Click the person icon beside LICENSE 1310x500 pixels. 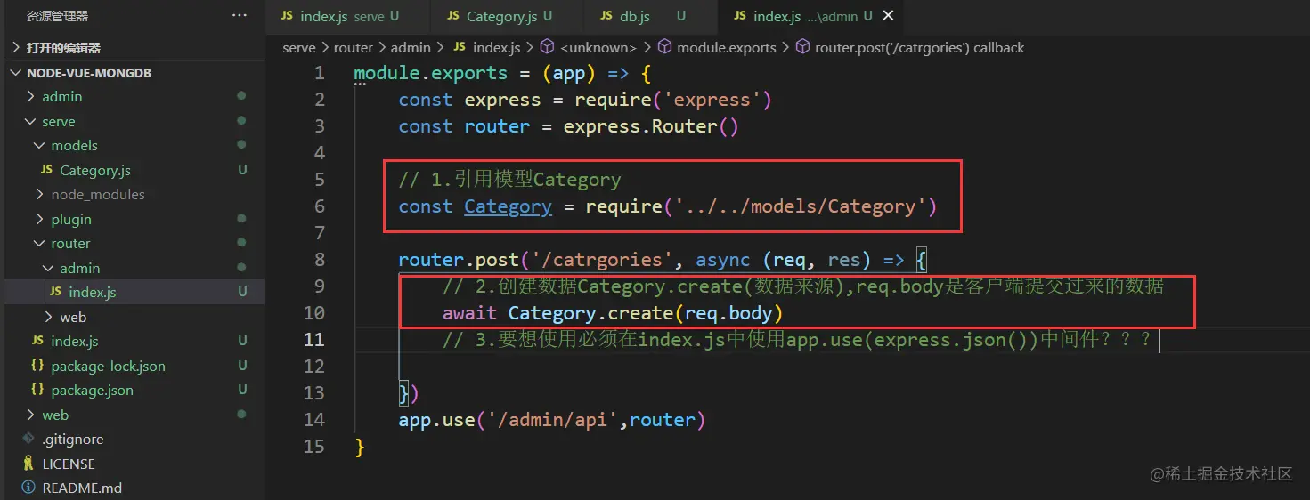pyautogui.click(x=28, y=464)
